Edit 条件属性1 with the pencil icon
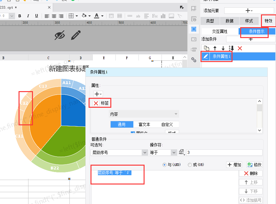 [x=206, y=56]
